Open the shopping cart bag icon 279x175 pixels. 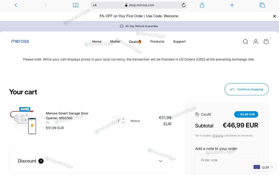click(266, 41)
